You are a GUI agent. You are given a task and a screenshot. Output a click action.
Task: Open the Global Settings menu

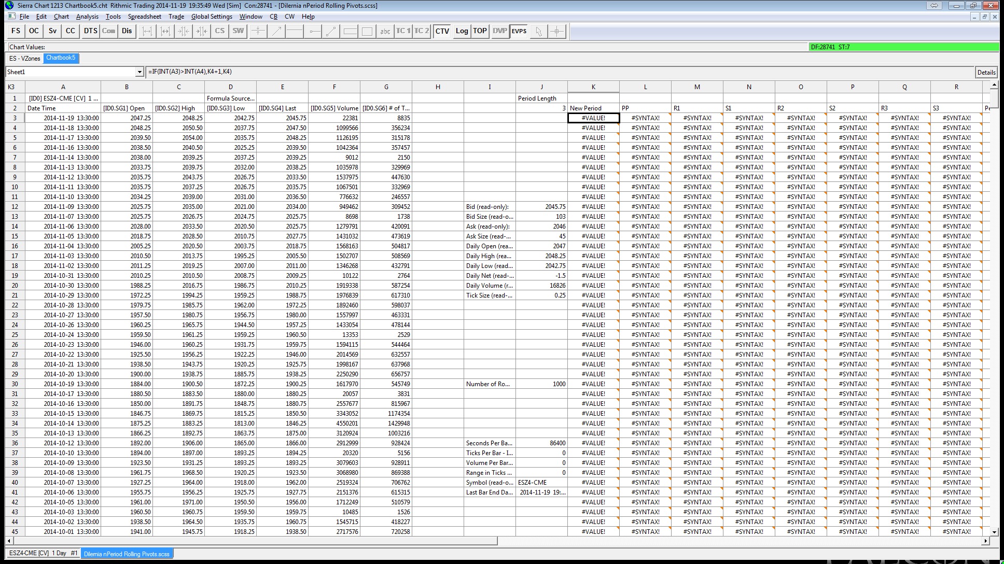pyautogui.click(x=212, y=17)
